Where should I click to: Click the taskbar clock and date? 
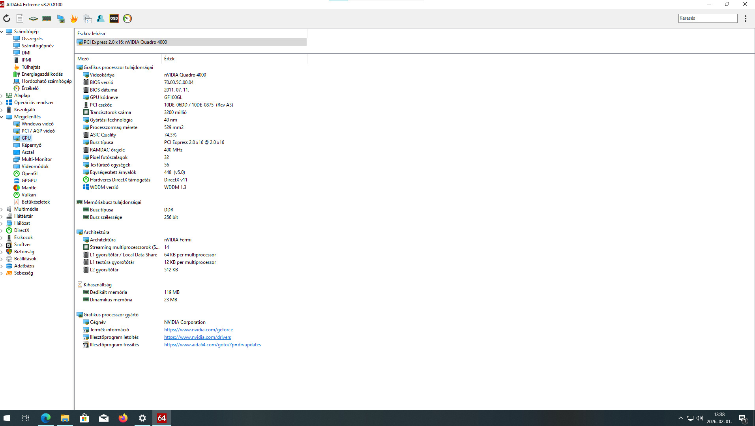coord(719,418)
